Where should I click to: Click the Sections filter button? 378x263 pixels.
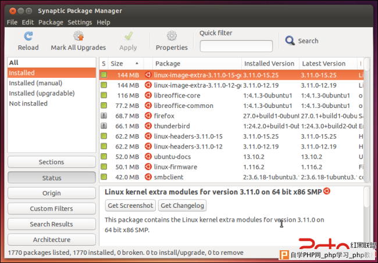point(52,162)
